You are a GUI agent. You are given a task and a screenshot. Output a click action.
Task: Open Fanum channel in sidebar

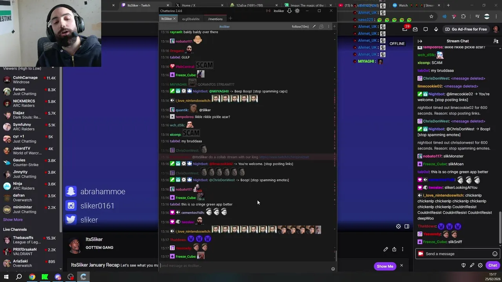pos(30,92)
